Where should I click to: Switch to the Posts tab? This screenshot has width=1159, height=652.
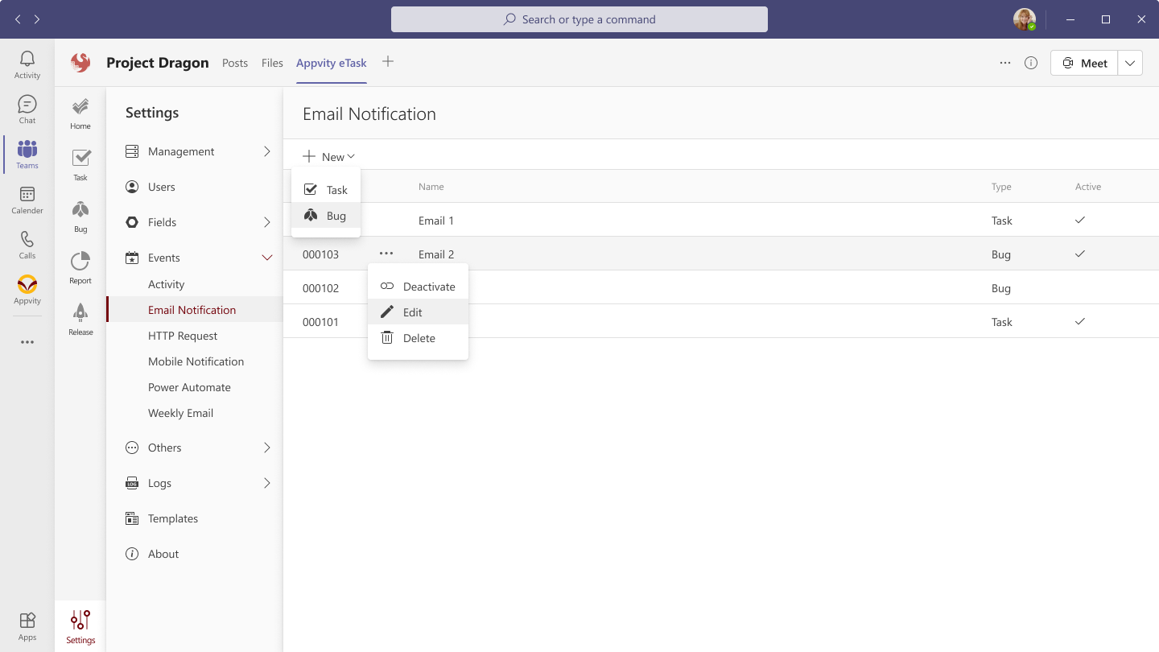point(235,63)
